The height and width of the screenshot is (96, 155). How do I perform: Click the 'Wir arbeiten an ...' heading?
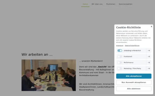click(37, 55)
